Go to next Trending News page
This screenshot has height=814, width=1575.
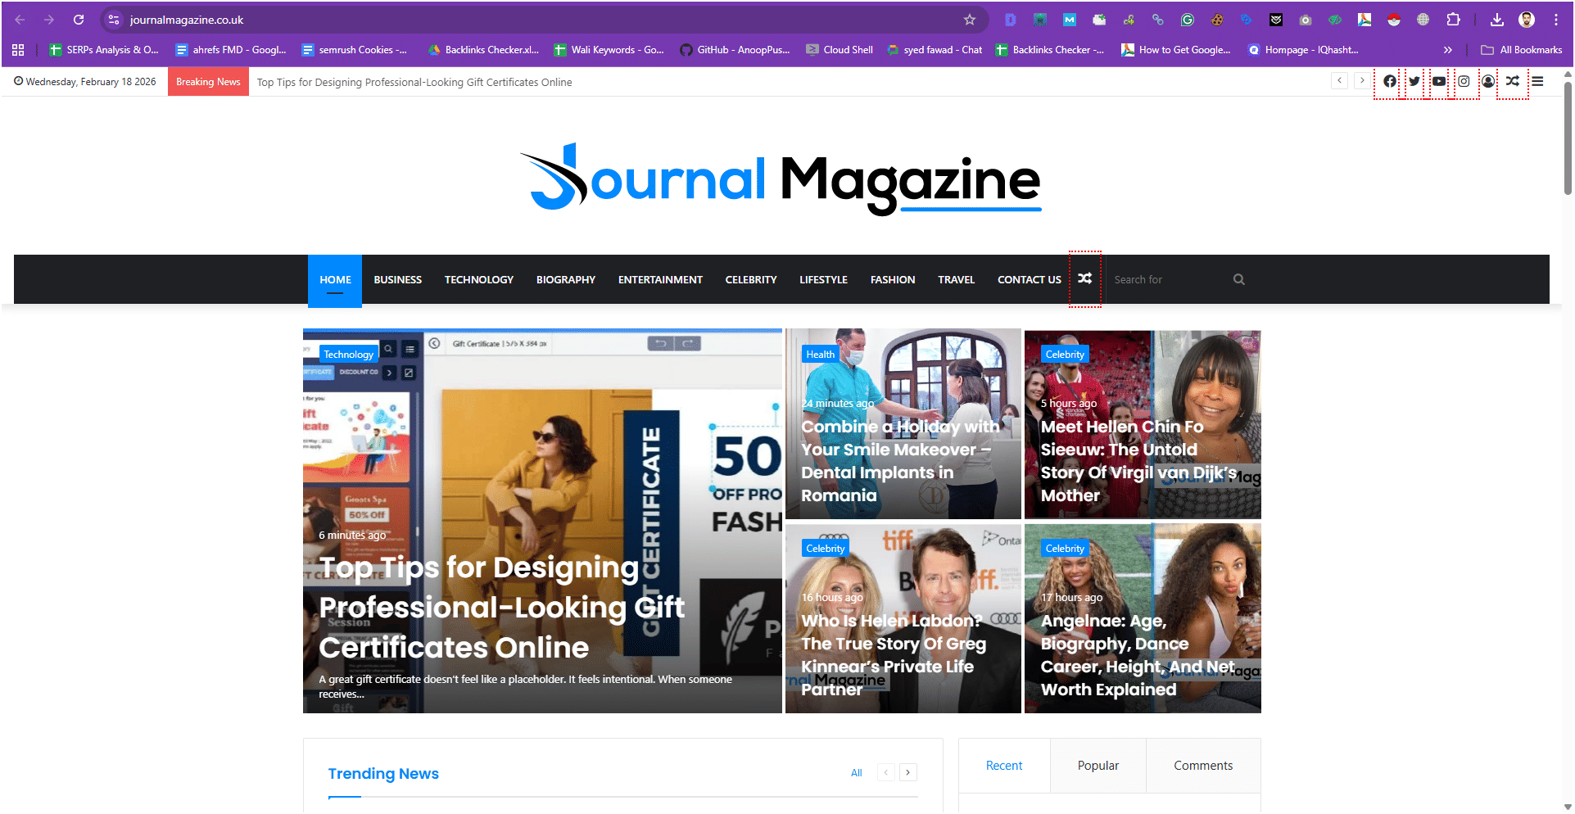[907, 772]
